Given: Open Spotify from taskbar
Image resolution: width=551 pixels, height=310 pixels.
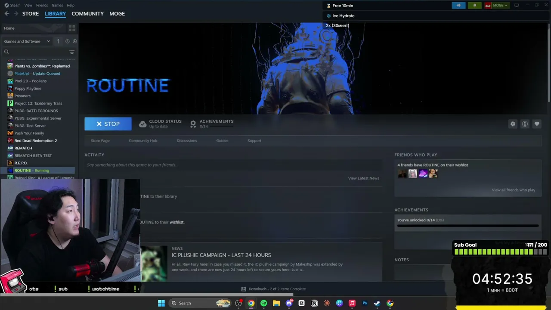Looking at the screenshot, I should click(x=263, y=303).
